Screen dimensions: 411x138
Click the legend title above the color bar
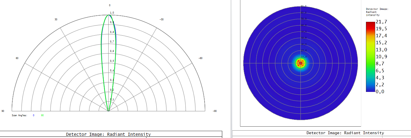point(377,12)
